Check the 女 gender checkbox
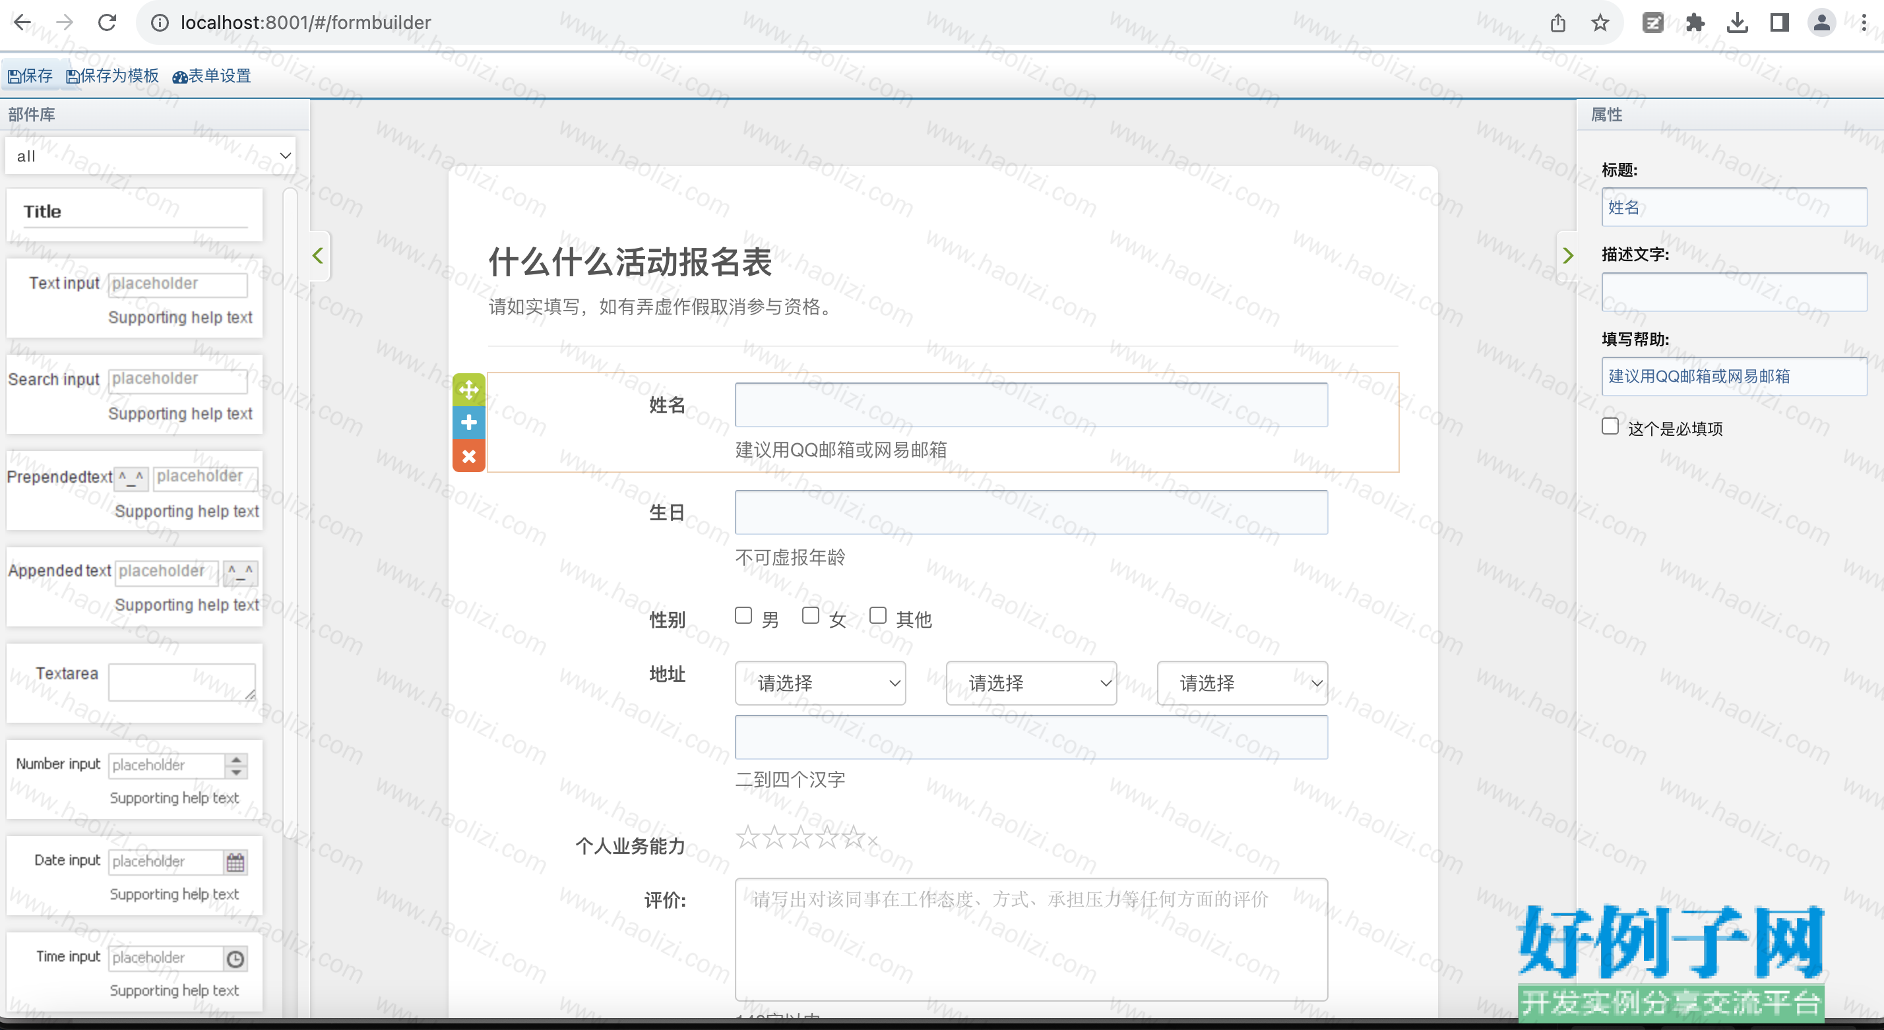1884x1030 pixels. [x=810, y=615]
